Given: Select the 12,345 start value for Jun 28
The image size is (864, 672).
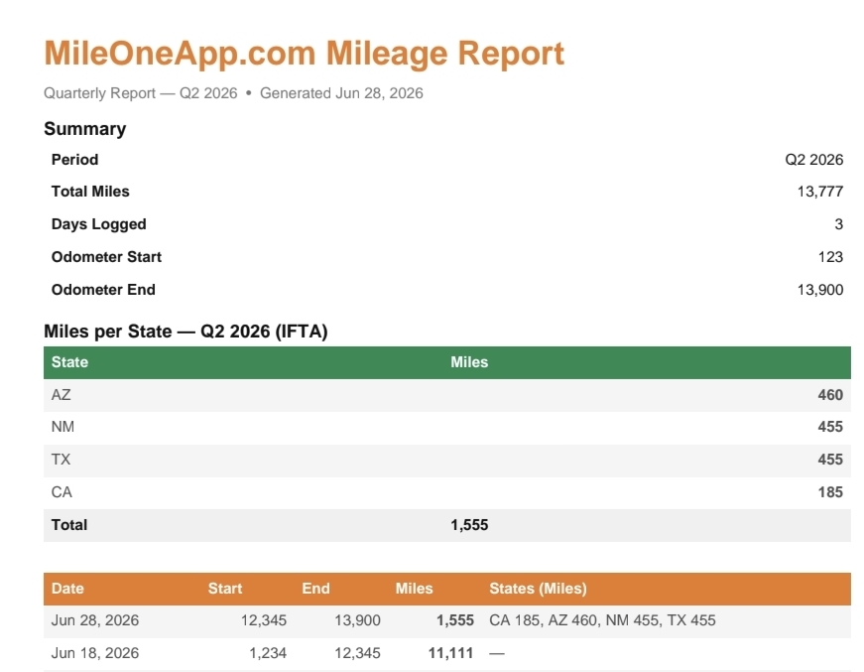Looking at the screenshot, I should click(264, 620).
